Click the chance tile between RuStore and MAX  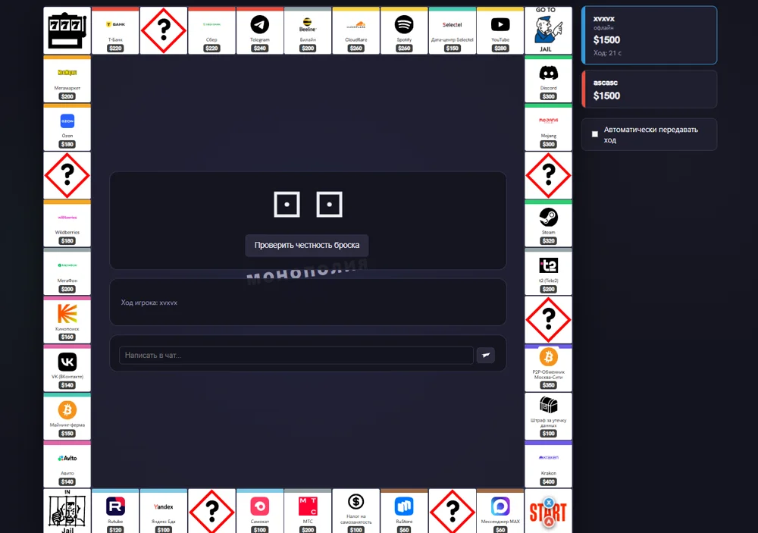click(452, 511)
